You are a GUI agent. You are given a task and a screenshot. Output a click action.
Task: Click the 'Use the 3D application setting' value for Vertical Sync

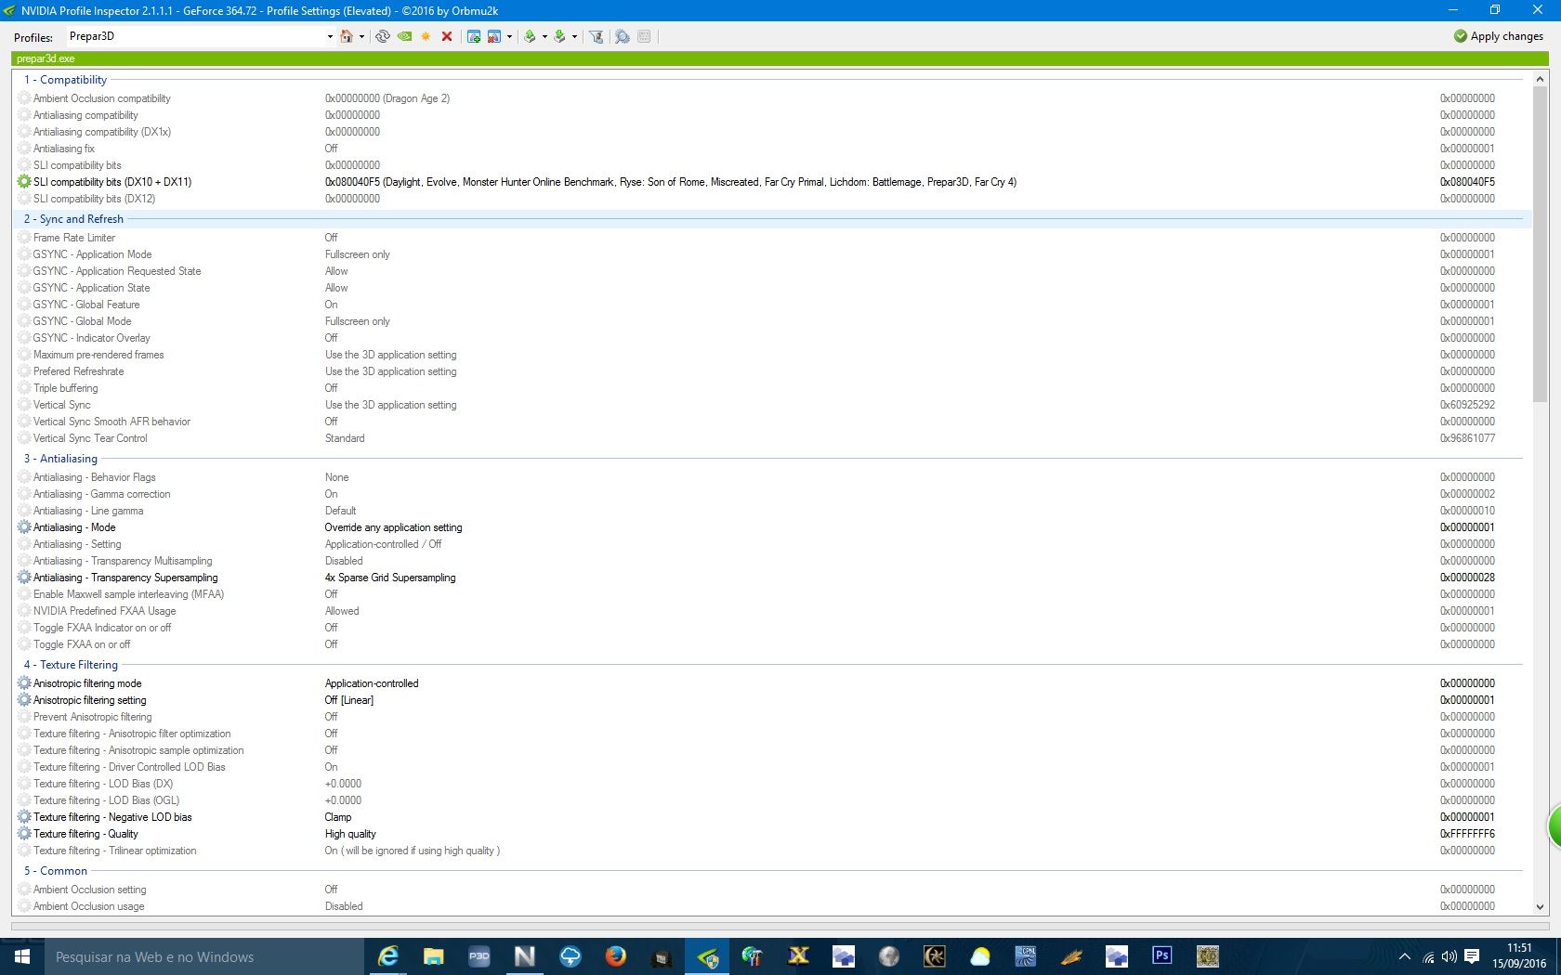pyautogui.click(x=390, y=405)
